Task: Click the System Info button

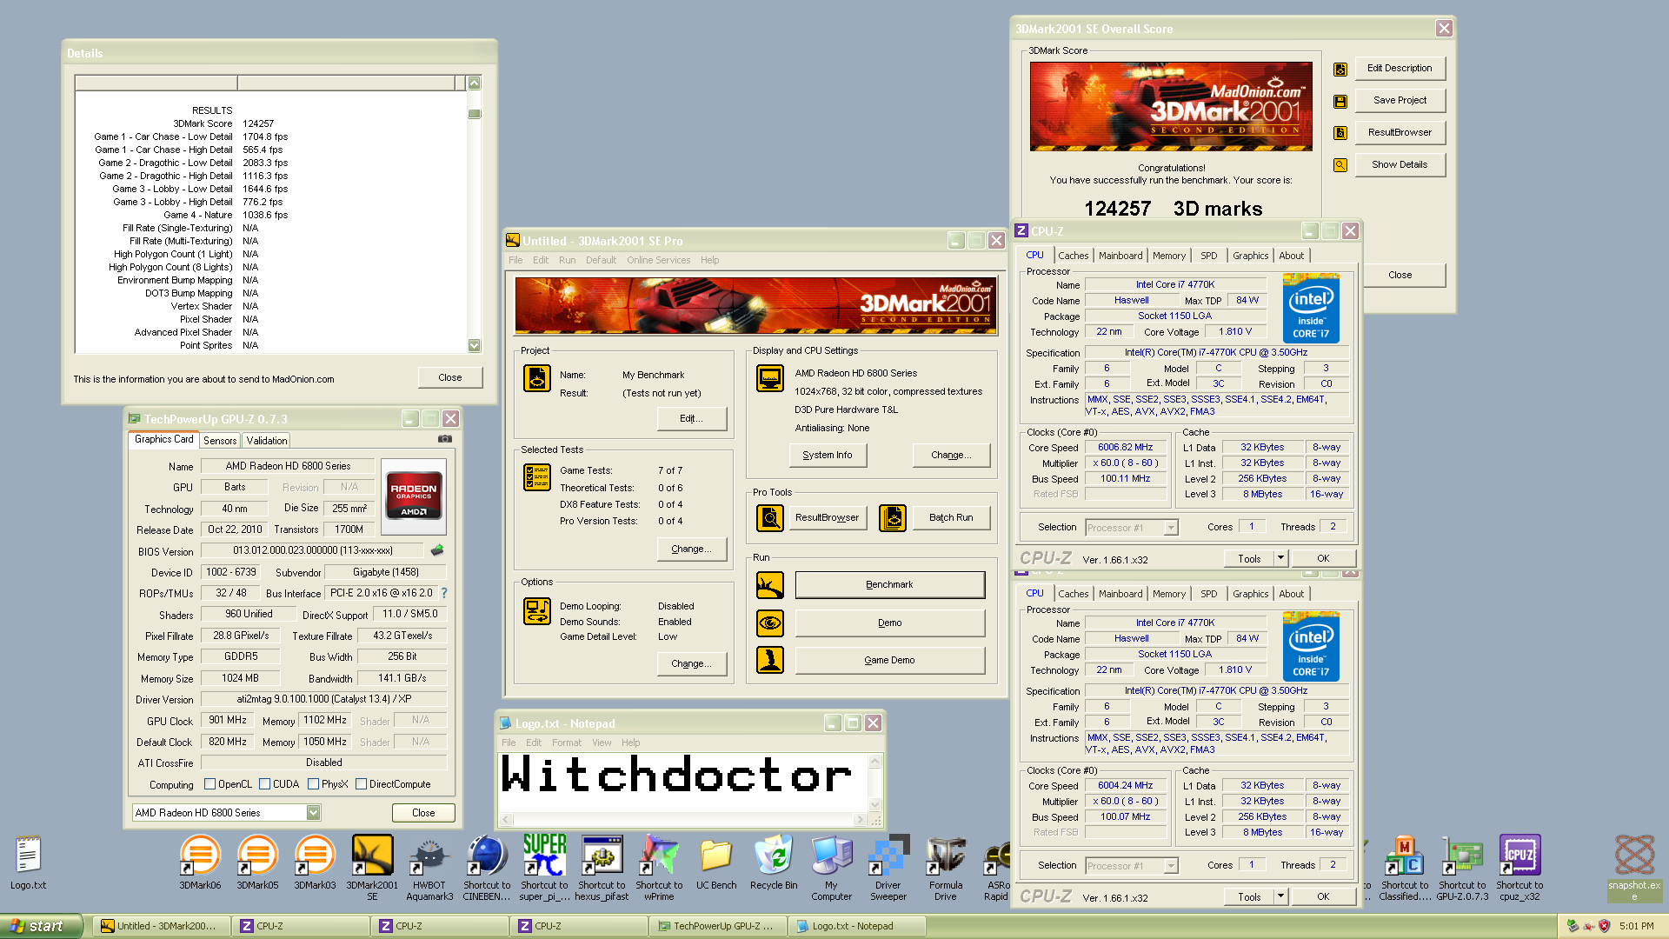Action: click(828, 455)
